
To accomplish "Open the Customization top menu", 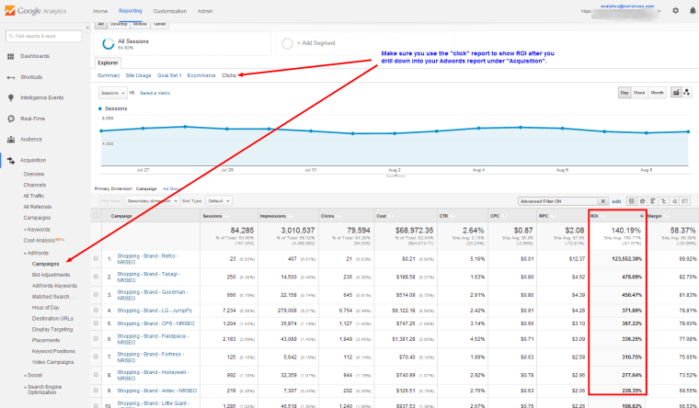I will [170, 11].
